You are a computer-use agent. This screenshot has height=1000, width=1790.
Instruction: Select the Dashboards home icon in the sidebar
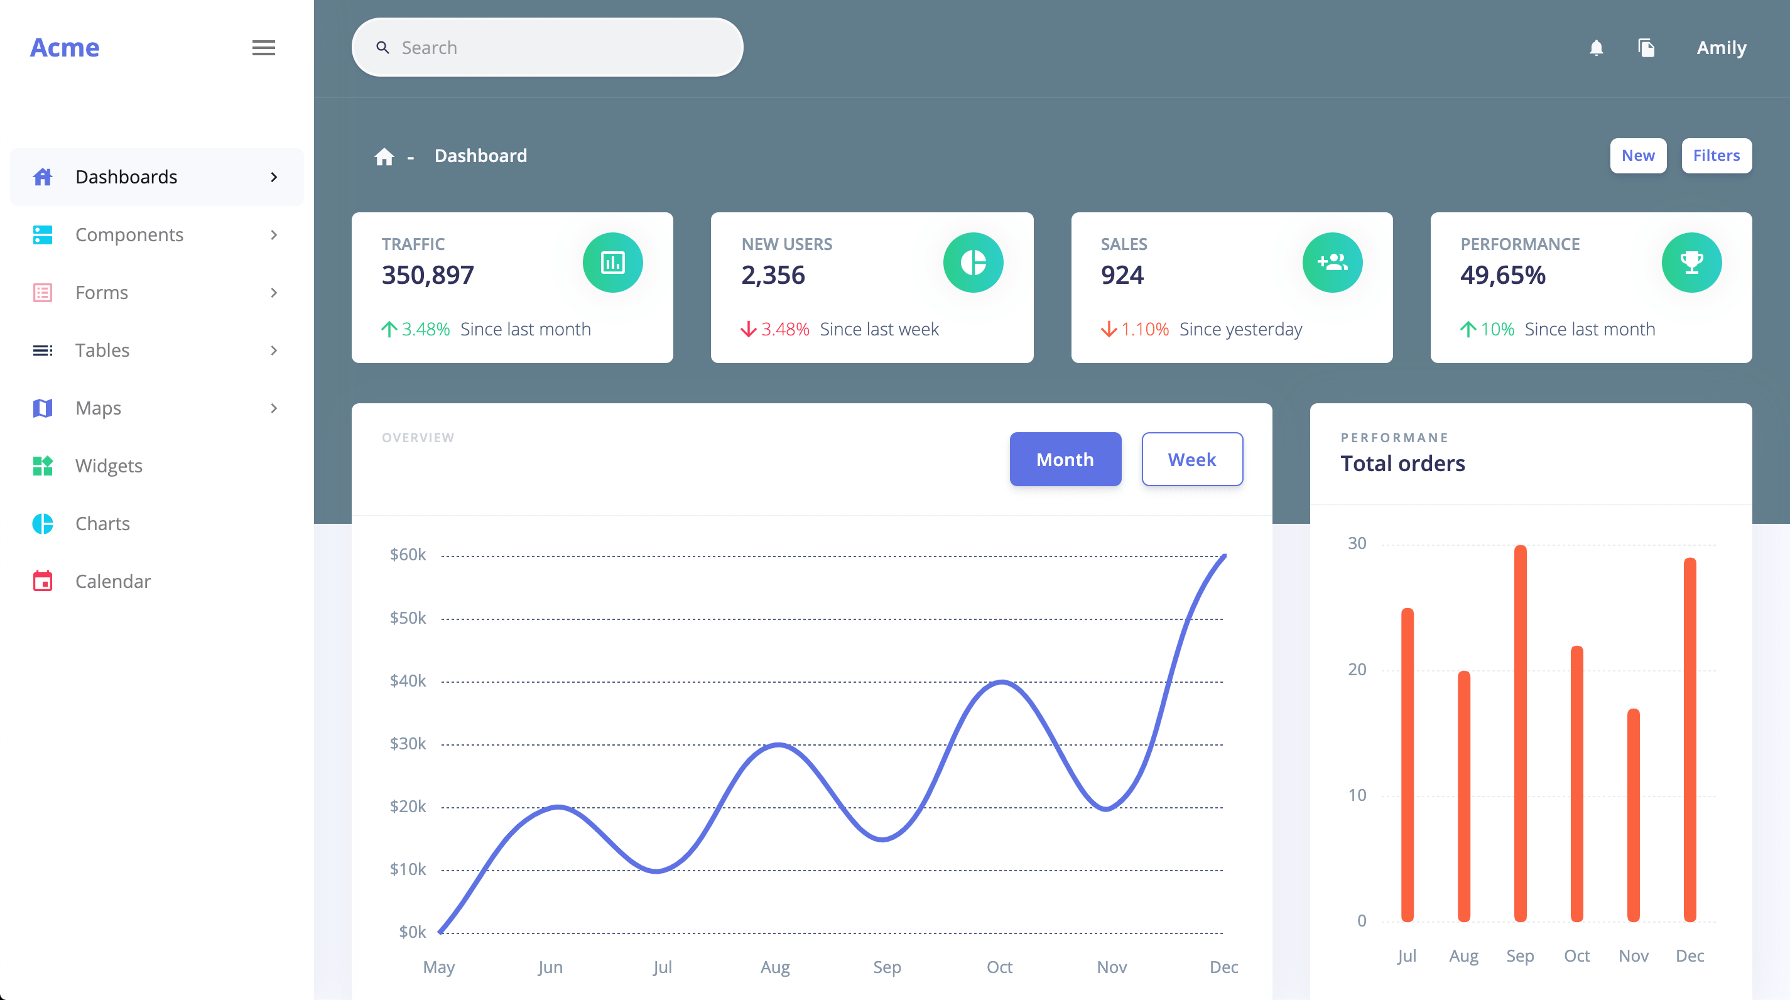[41, 177]
